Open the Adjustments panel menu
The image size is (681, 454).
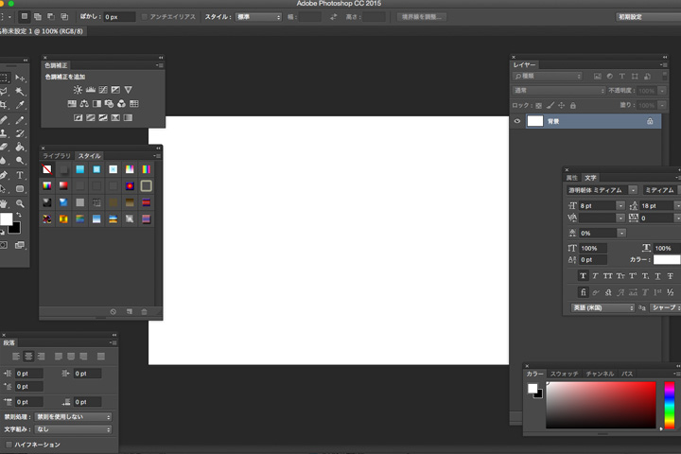160,65
